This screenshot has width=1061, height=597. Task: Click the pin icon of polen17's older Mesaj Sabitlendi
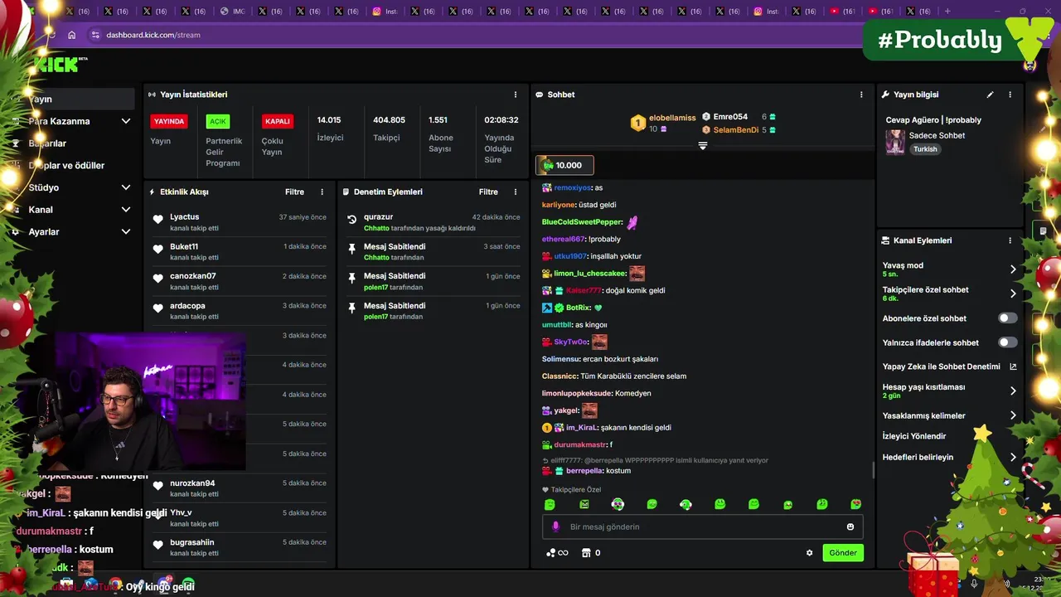tap(352, 307)
